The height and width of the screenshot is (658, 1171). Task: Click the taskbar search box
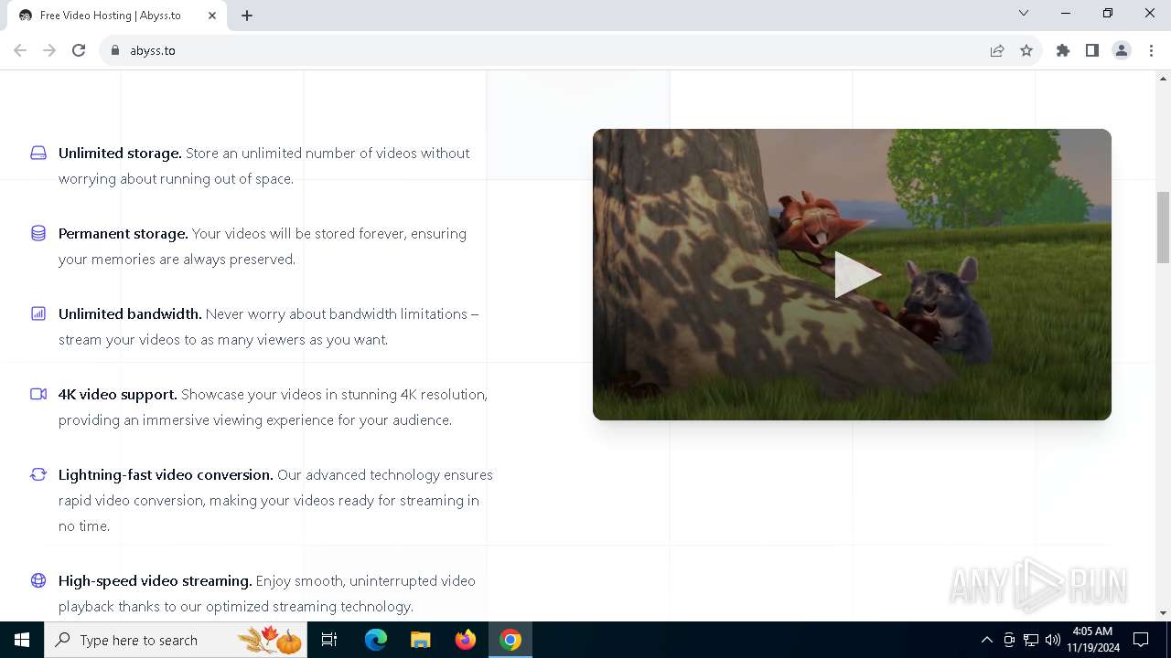[x=176, y=640]
